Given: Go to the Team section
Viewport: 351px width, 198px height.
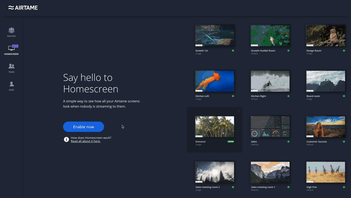Looking at the screenshot, I should (x=11, y=67).
